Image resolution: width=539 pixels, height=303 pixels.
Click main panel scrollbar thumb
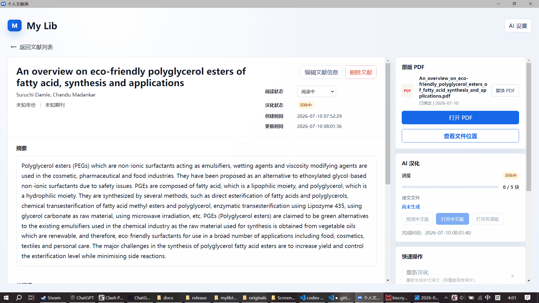(x=388, y=123)
